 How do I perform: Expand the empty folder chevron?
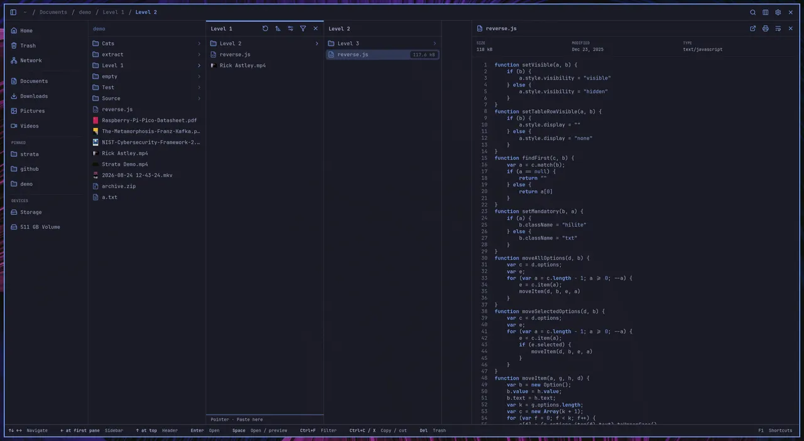click(199, 77)
